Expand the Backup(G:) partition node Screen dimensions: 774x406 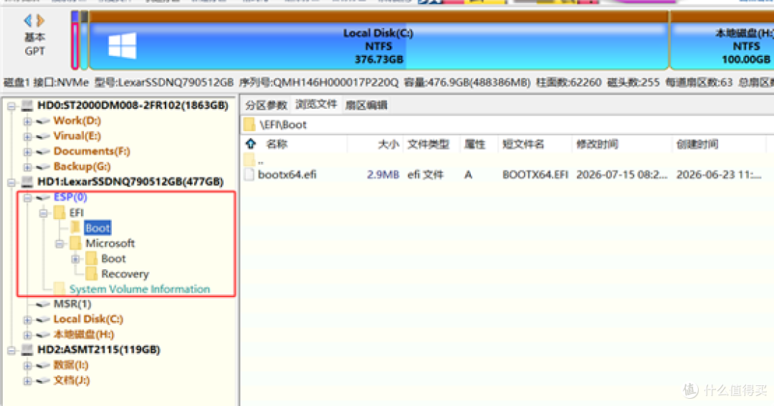(x=27, y=167)
